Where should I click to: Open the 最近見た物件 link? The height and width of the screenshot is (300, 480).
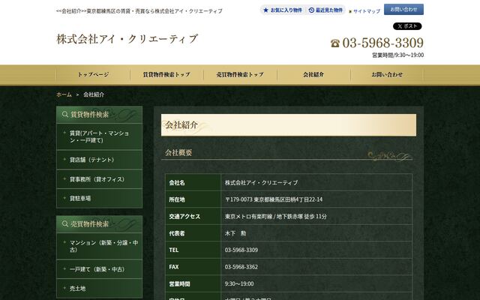pyautogui.click(x=329, y=10)
